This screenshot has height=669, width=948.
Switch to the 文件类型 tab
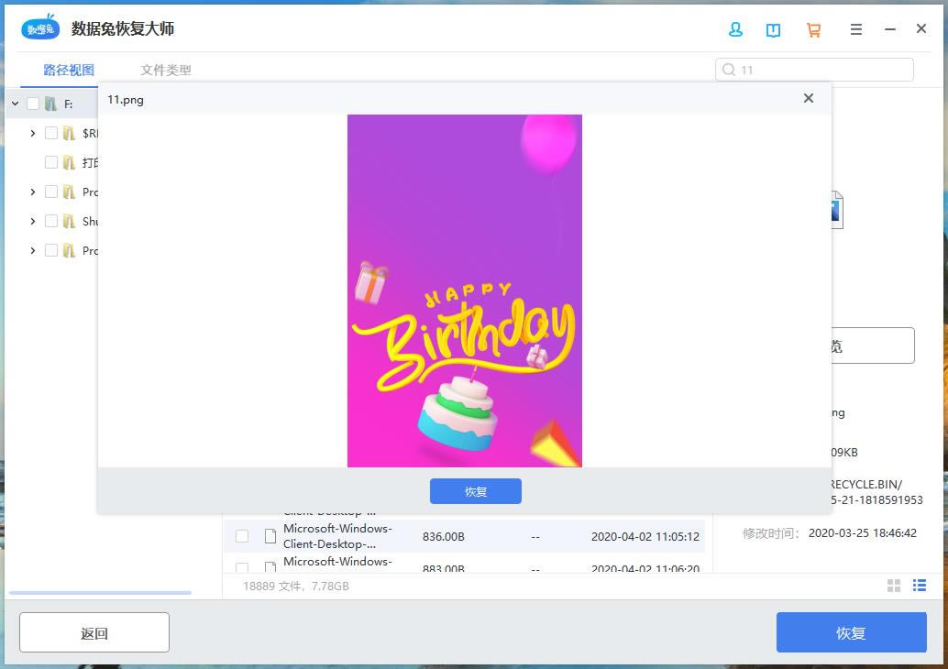pyautogui.click(x=166, y=70)
